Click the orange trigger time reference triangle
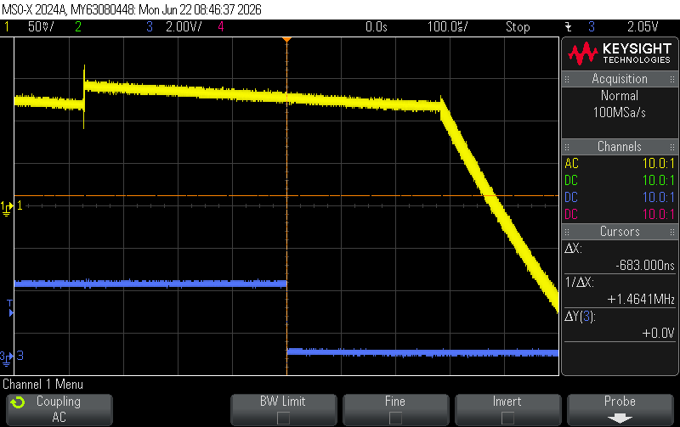 286,40
